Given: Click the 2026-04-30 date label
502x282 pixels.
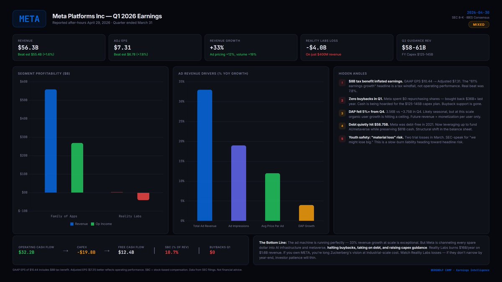Looking at the screenshot, I should 477,13.
